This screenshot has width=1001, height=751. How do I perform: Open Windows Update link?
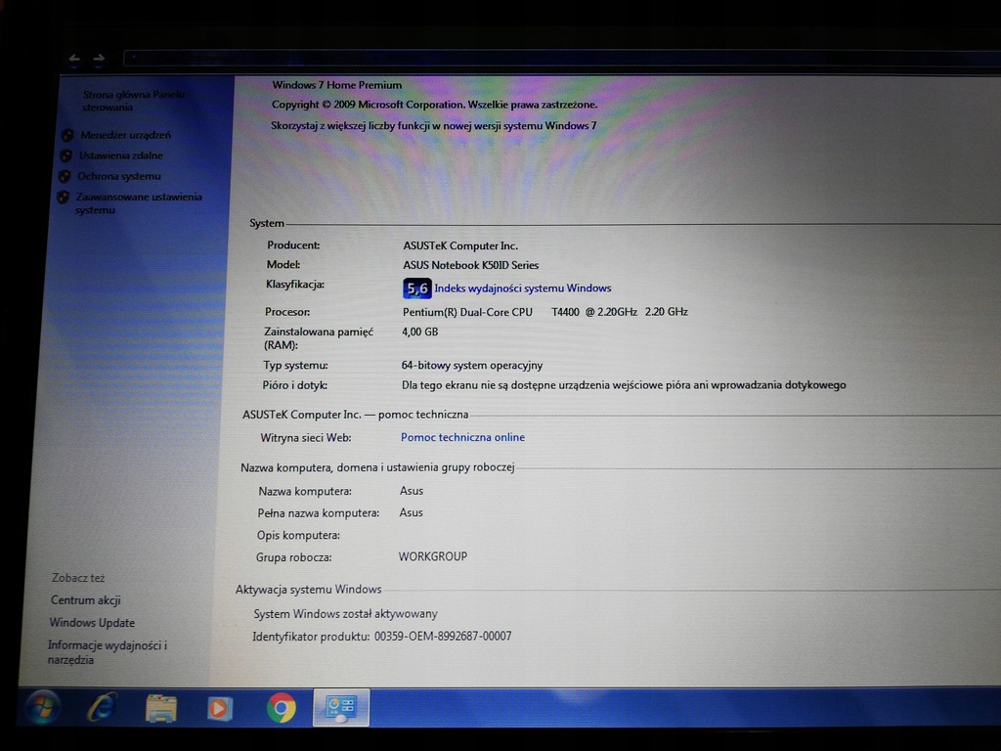[92, 623]
